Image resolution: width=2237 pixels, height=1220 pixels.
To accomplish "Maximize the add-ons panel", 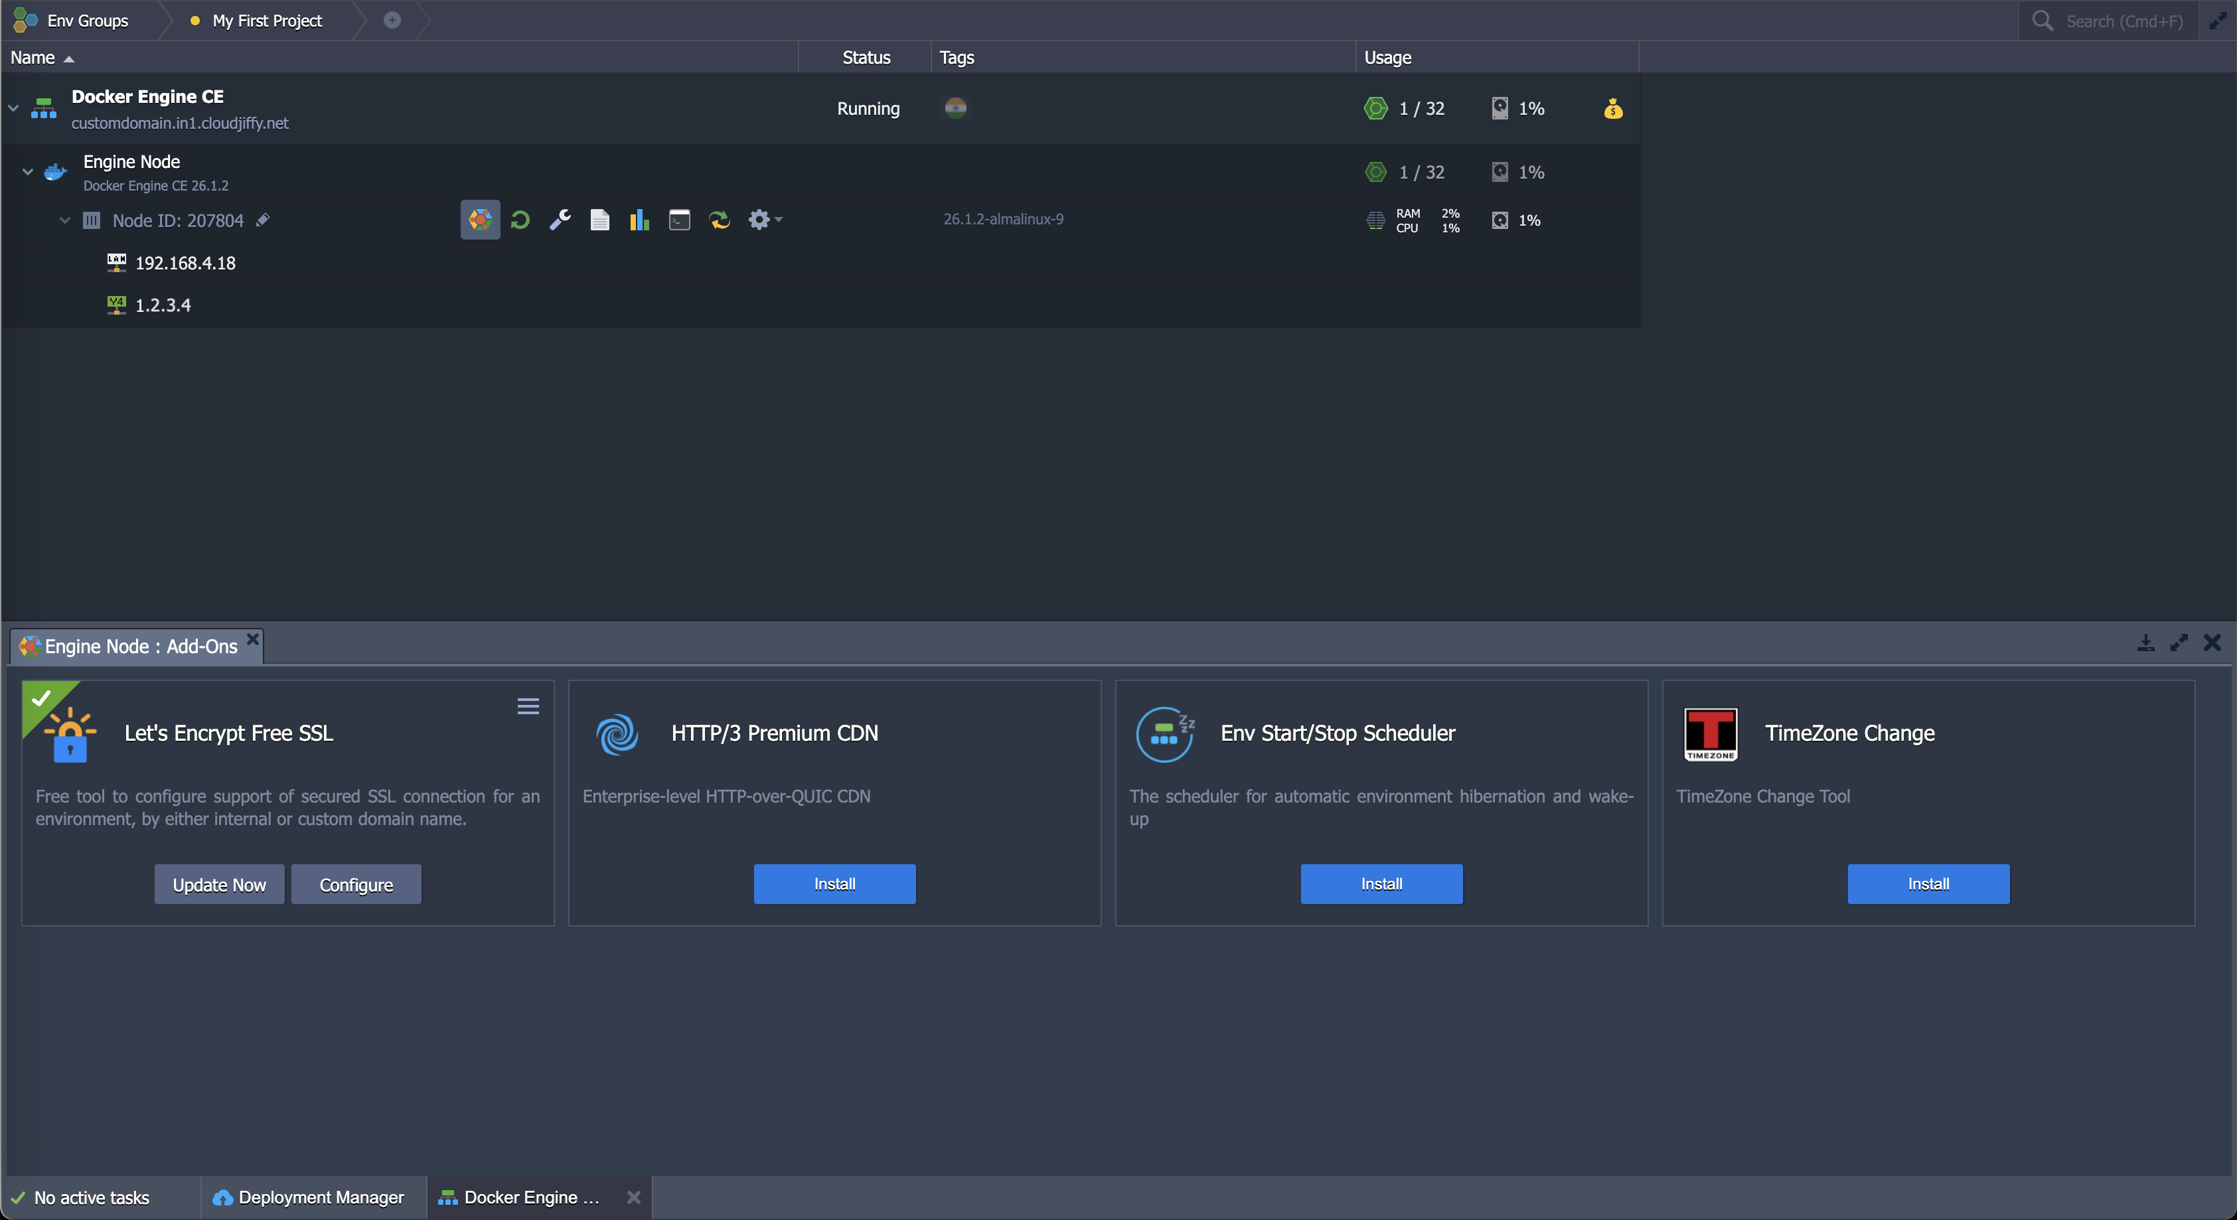I will (2179, 643).
